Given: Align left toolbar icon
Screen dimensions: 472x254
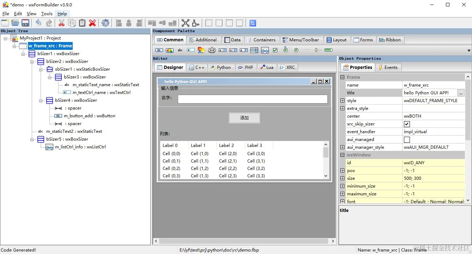Looking at the screenshot, I should (119, 23).
